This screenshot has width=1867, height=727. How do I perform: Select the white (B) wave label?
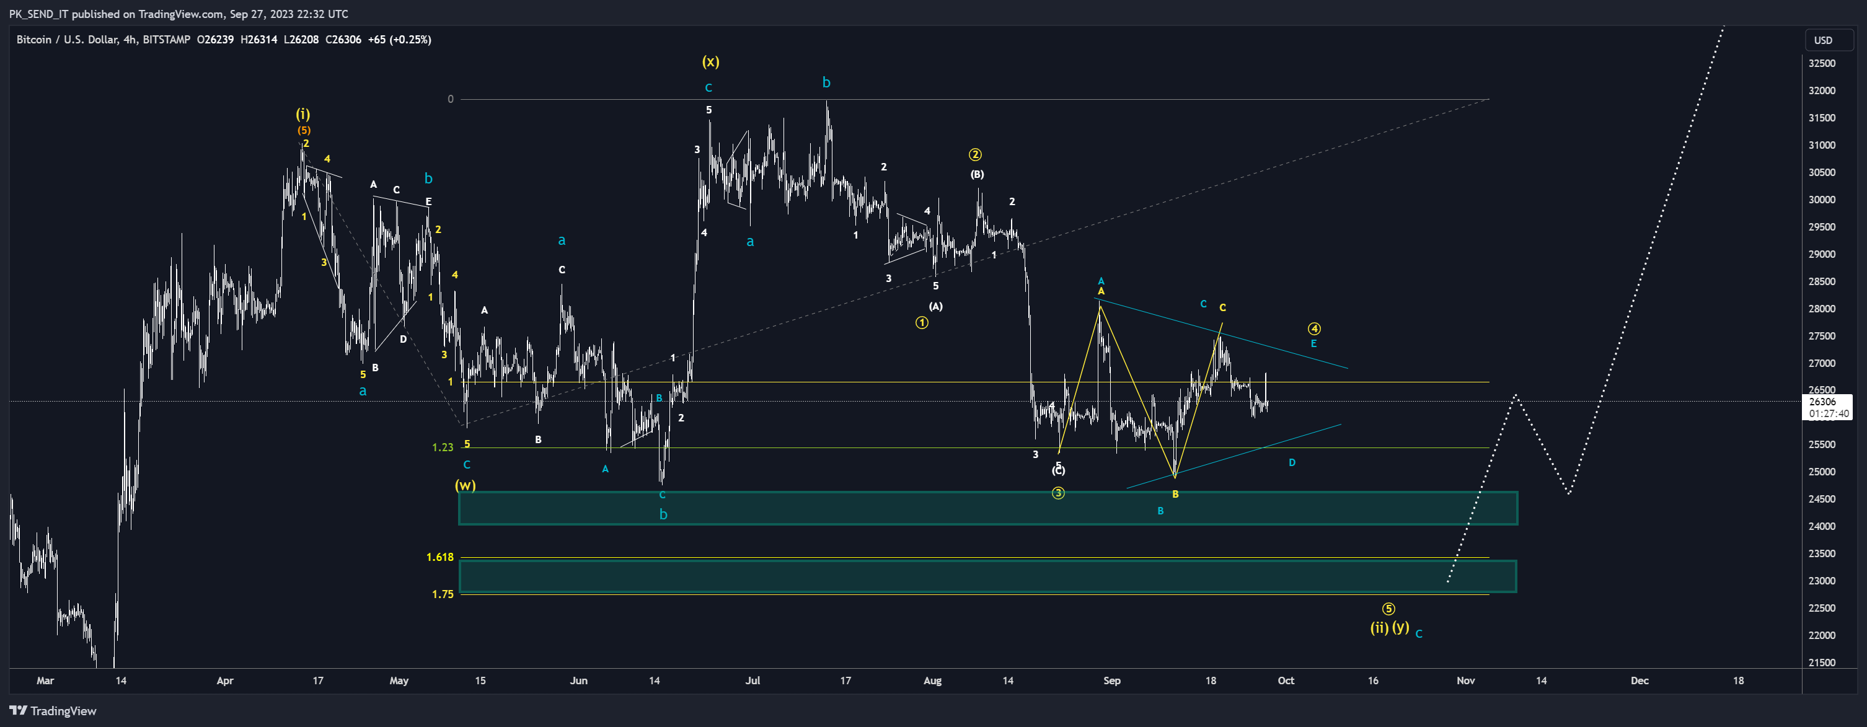point(977,174)
